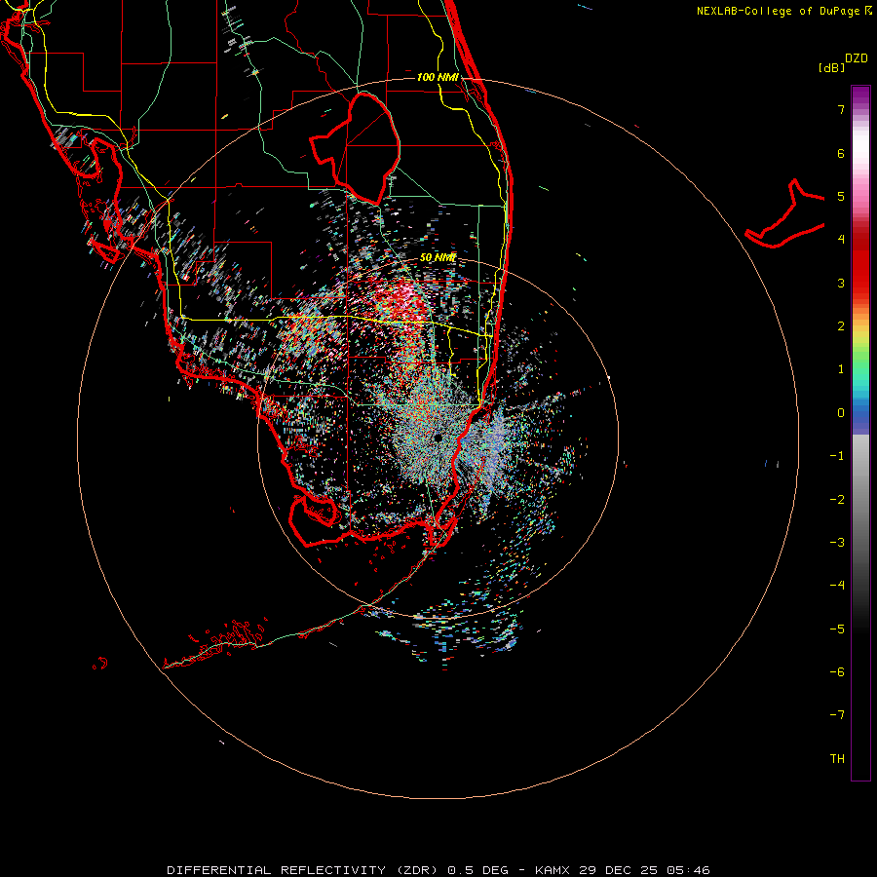Click the gray -2 dB band on color bar
Screen dimensions: 877x877
pyautogui.click(x=860, y=500)
